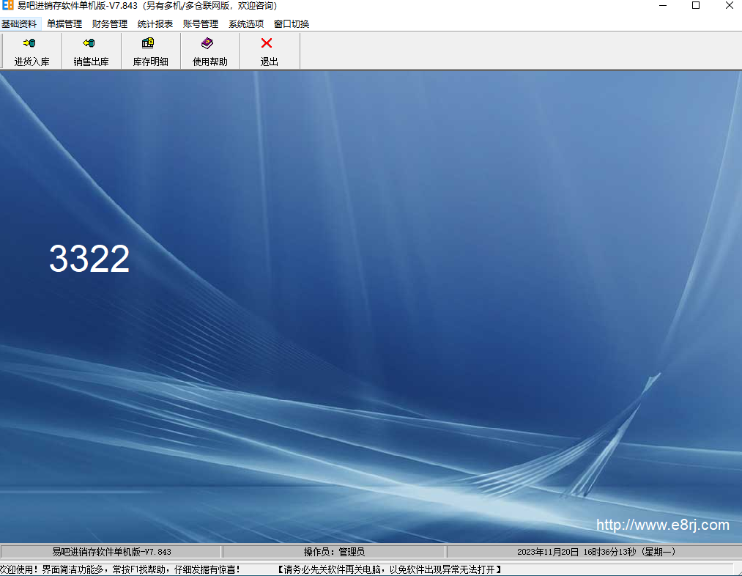Close the application window
The height and width of the screenshot is (576, 742).
point(730,6)
